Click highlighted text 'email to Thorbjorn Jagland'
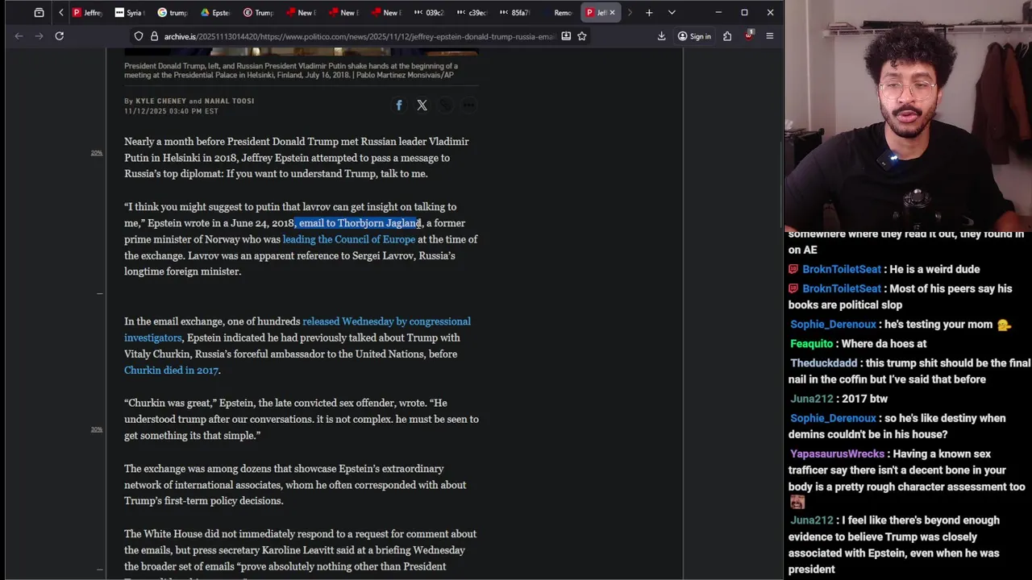Image resolution: width=1032 pixels, height=580 pixels. pyautogui.click(x=360, y=223)
